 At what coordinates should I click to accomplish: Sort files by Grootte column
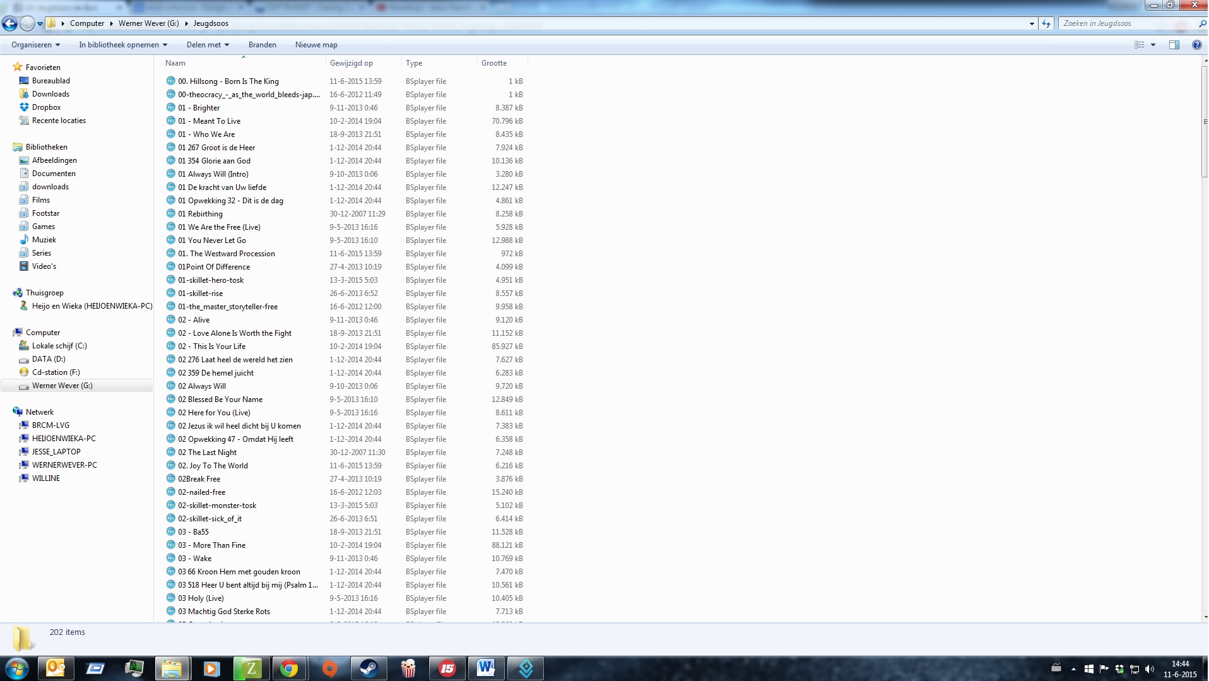[502, 63]
